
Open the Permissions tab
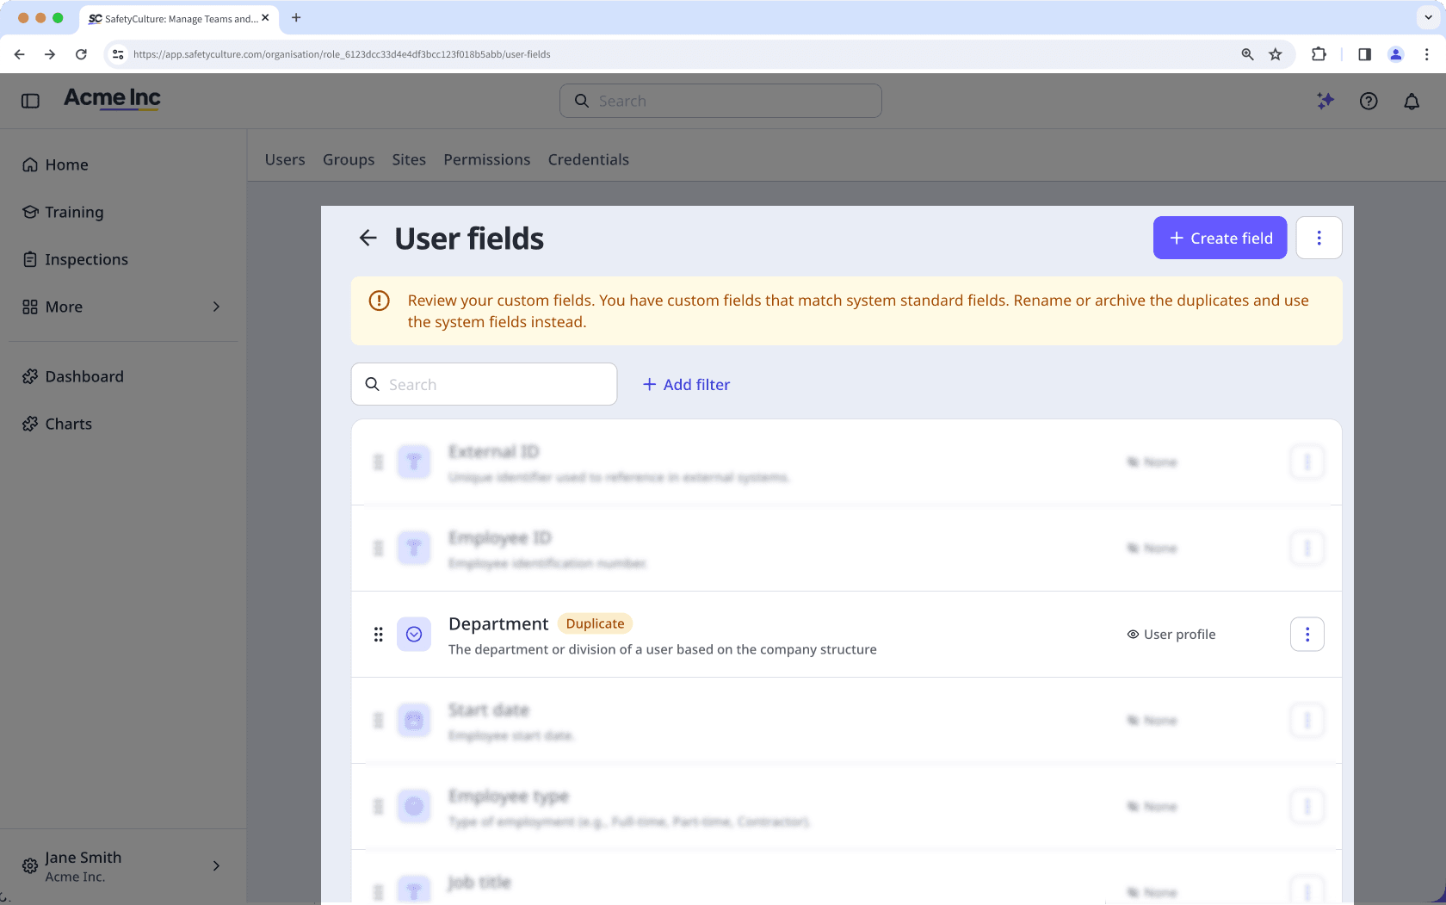pyautogui.click(x=486, y=159)
